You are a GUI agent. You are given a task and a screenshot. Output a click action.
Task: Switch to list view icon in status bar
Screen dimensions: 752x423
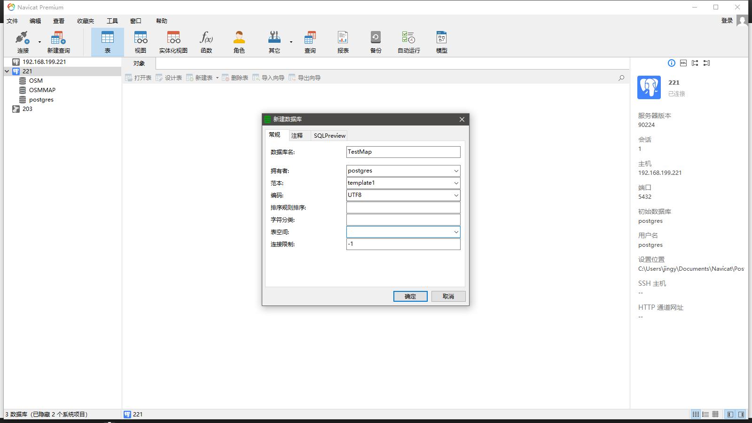point(696,414)
